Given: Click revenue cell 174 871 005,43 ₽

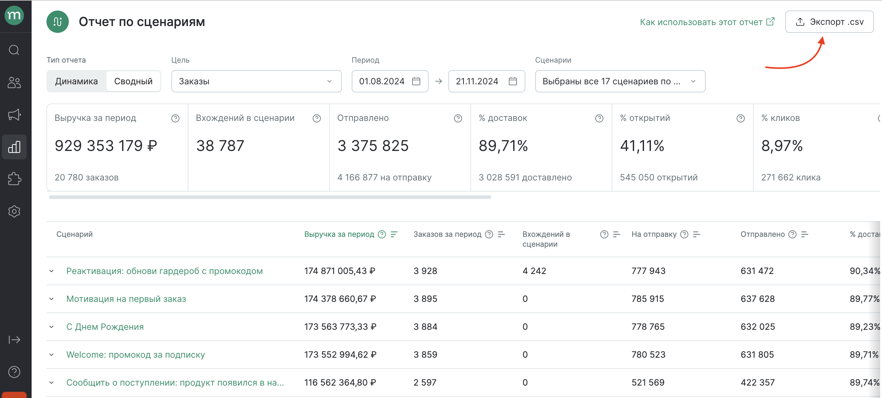Looking at the screenshot, I should (340, 271).
